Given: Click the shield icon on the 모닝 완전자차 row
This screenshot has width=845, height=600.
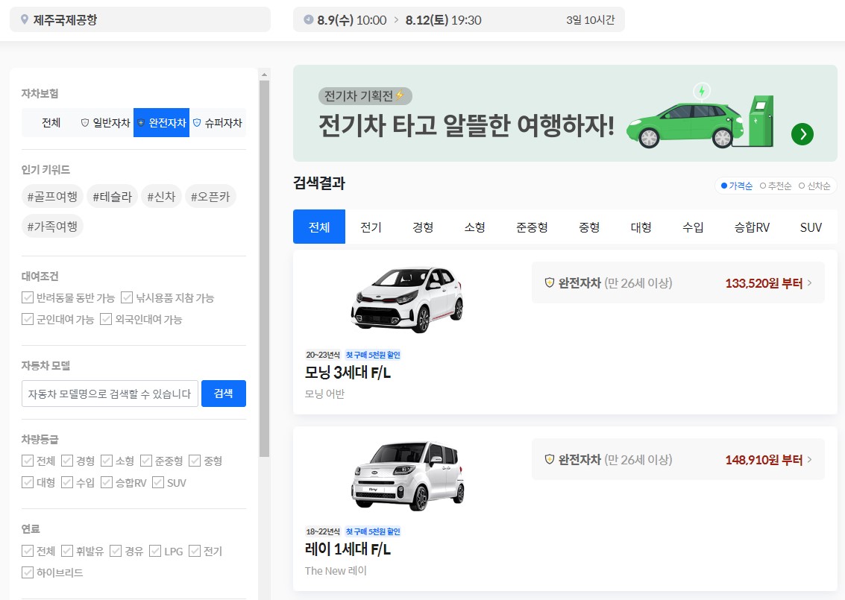Looking at the screenshot, I should coord(550,282).
